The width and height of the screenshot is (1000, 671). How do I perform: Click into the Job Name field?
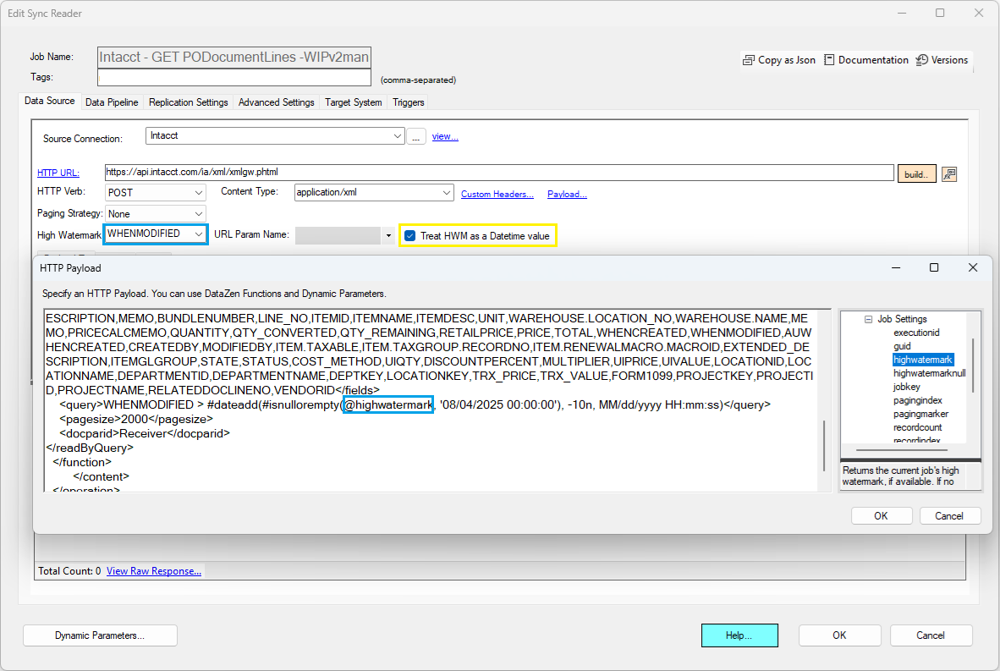click(x=234, y=57)
